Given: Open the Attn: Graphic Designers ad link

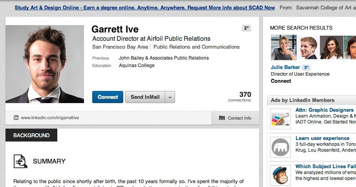Looking at the screenshot, I should [x=325, y=110].
